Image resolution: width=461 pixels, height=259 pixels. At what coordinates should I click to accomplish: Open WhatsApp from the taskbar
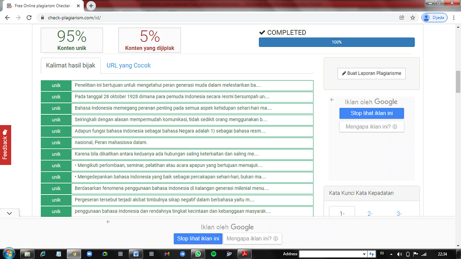click(198, 254)
